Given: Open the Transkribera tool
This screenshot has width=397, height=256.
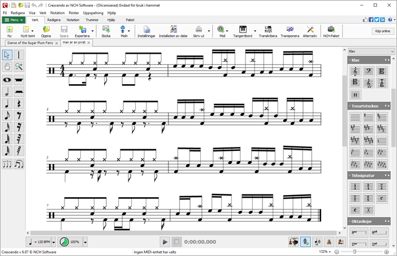Looking at the screenshot, I should [x=268, y=32].
